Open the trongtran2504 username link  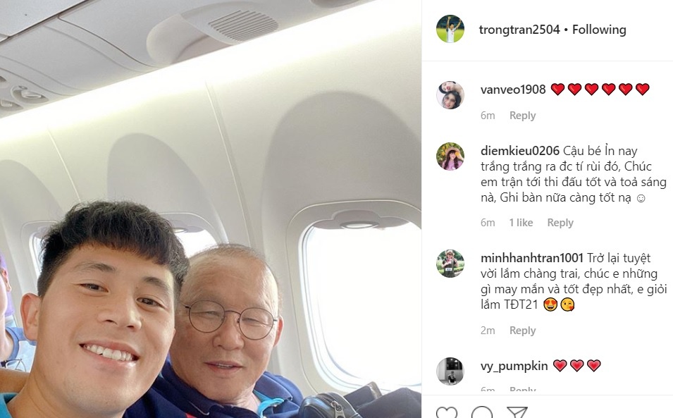pyautogui.click(x=519, y=30)
